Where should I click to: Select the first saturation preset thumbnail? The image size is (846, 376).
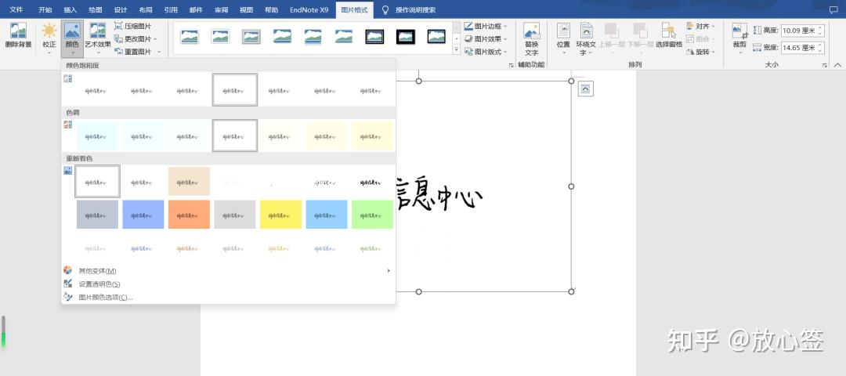click(x=97, y=89)
